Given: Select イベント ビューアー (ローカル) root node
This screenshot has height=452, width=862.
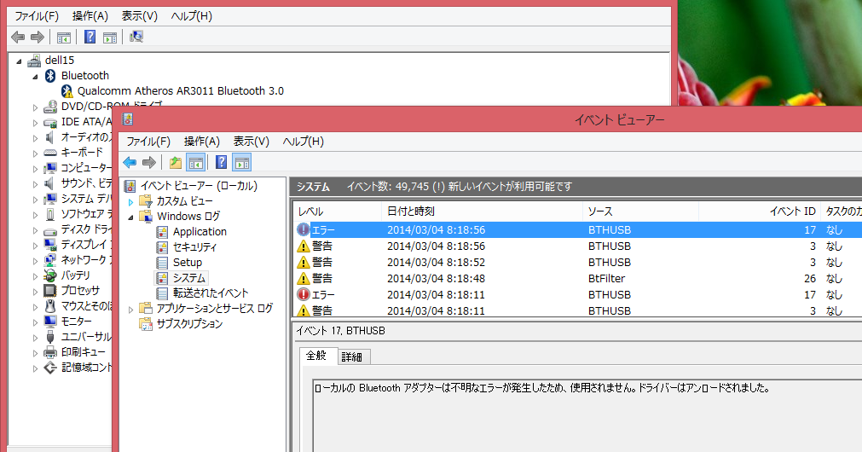Looking at the screenshot, I should tap(199, 186).
